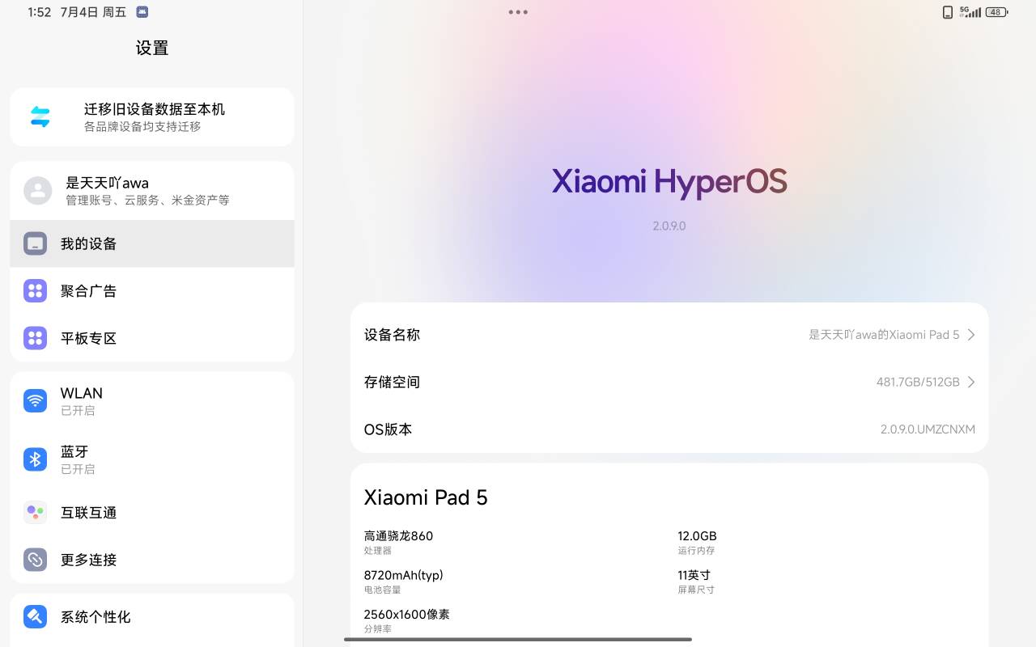Tap the 高通骁龙860 processor spec
This screenshot has height=647, width=1036.
[398, 535]
